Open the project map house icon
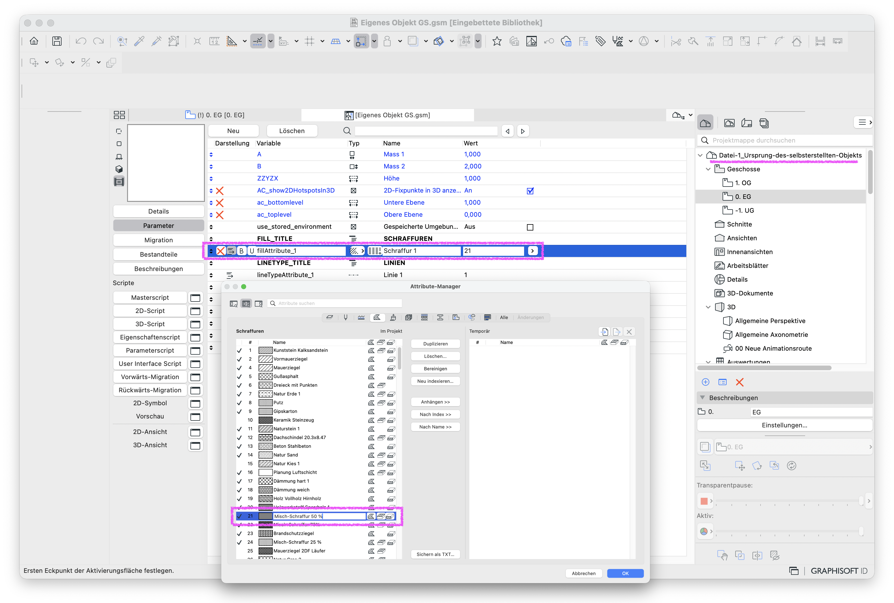Image resolution: width=894 pixels, height=603 pixels. click(705, 123)
